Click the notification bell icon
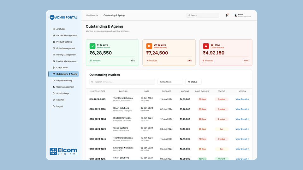Viewport: 303px width, 170px height. [x=226, y=15]
